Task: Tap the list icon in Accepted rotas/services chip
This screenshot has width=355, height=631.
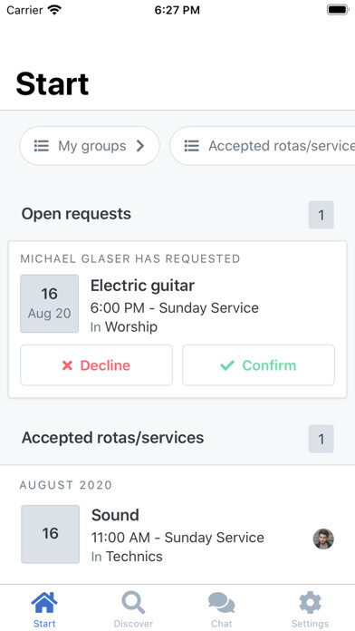Action: coord(191,146)
